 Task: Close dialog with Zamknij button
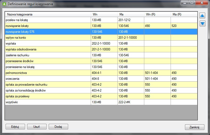tap(195, 127)
